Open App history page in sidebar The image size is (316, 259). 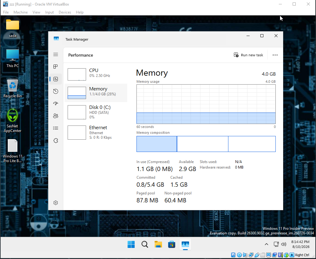(x=56, y=91)
